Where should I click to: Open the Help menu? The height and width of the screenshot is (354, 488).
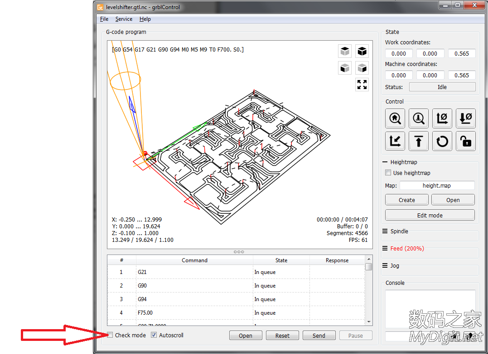tap(145, 19)
